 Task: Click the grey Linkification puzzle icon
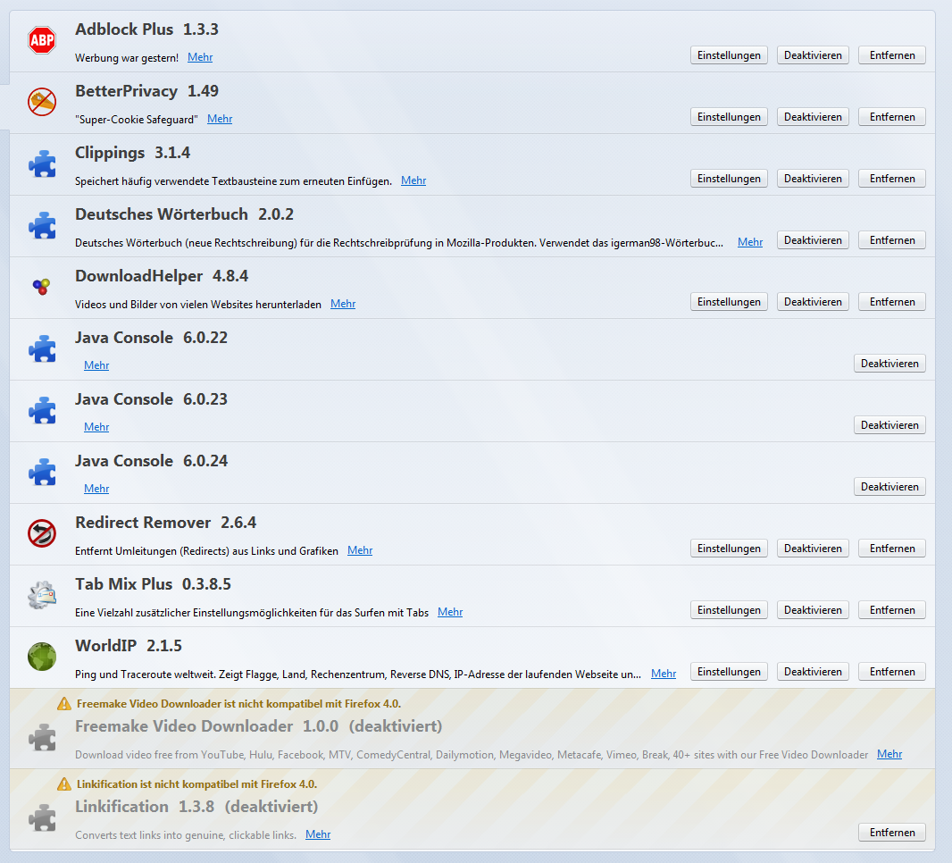(43, 817)
